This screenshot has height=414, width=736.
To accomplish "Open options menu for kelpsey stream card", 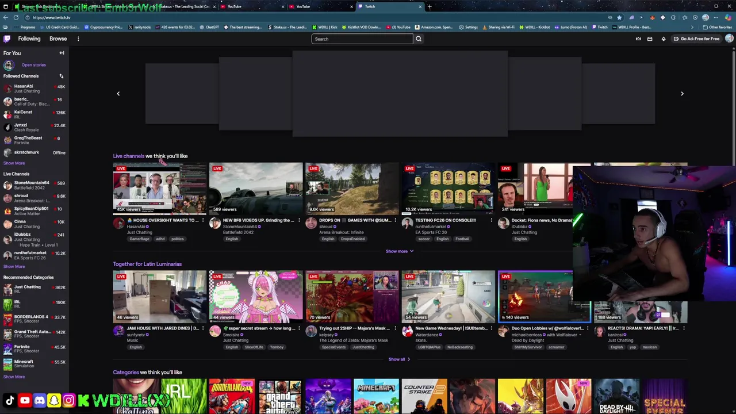I will point(396,328).
